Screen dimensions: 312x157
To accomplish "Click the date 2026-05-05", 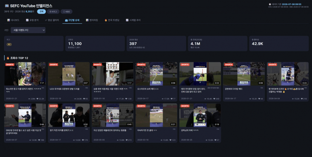I will click(99, 140).
